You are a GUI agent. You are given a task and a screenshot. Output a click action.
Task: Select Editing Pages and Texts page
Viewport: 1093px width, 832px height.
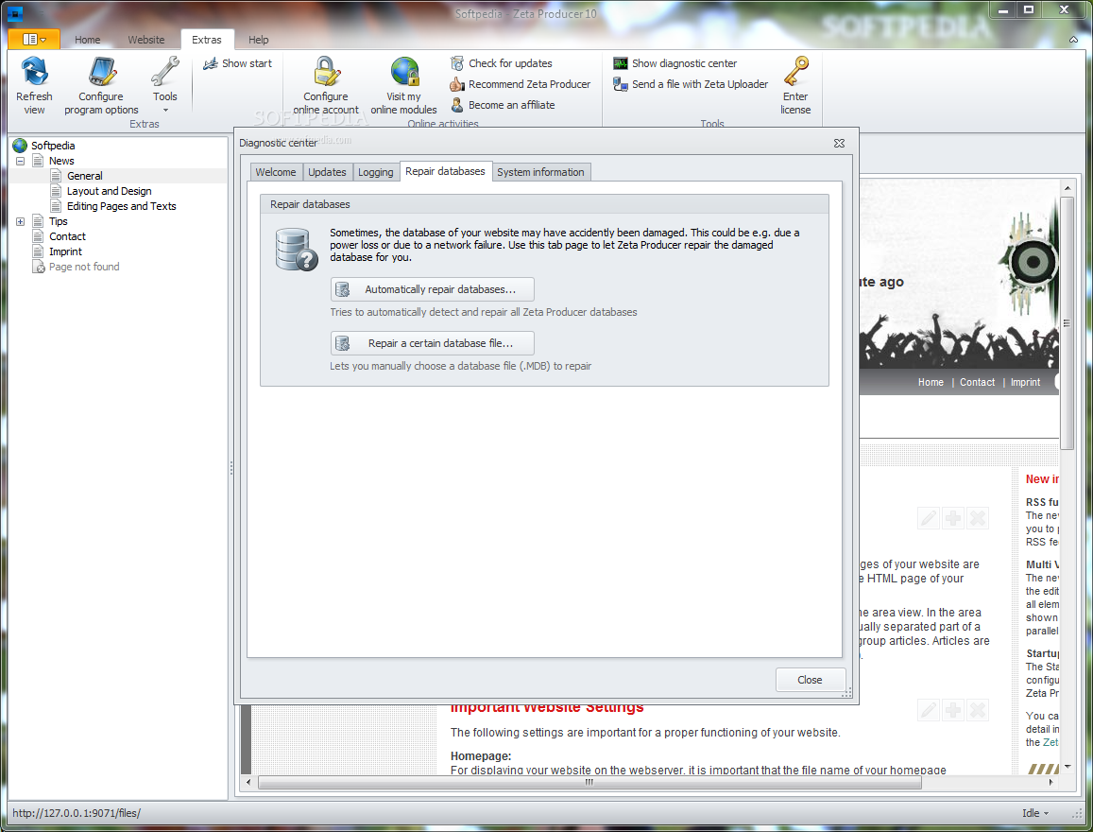(121, 206)
